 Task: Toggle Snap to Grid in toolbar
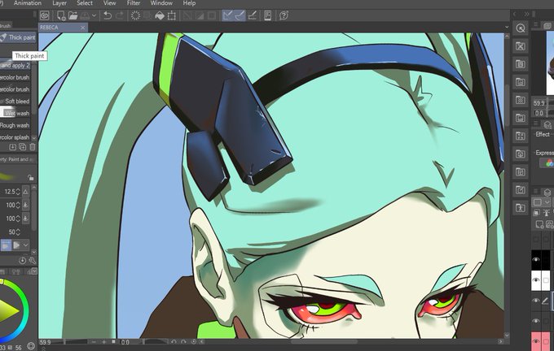(x=253, y=15)
